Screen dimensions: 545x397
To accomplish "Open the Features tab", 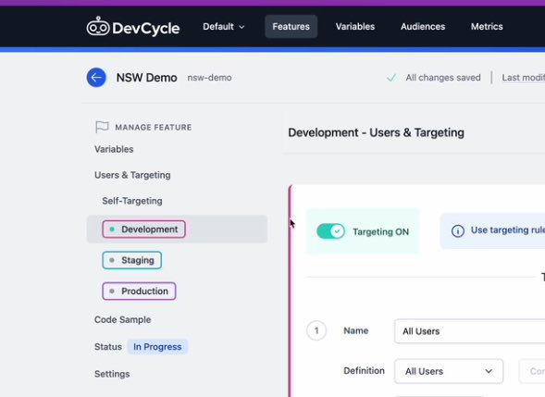I will (x=291, y=27).
